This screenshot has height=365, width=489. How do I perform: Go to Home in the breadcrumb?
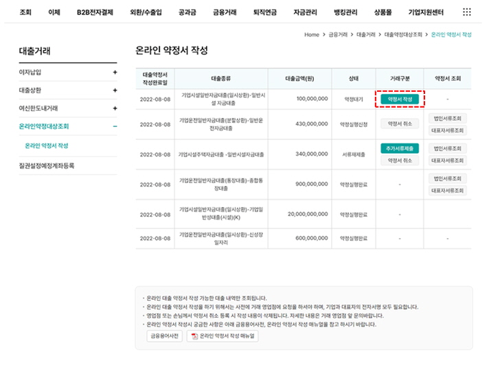click(311, 34)
